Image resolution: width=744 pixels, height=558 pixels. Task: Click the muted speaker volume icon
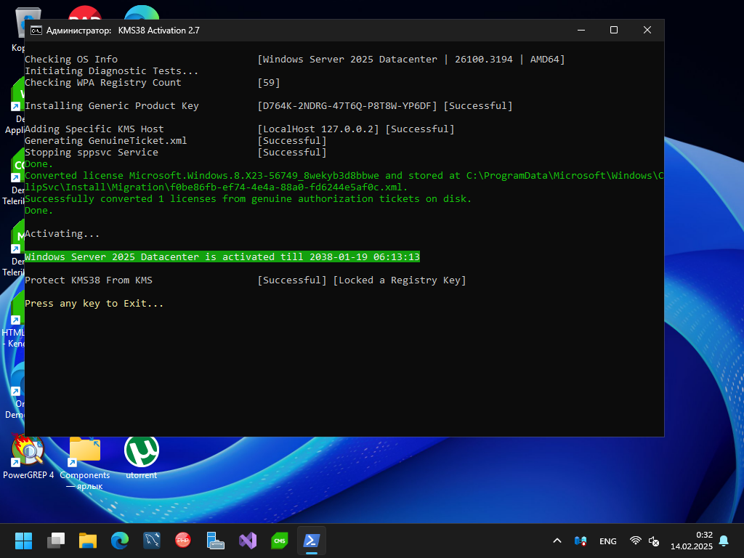654,541
